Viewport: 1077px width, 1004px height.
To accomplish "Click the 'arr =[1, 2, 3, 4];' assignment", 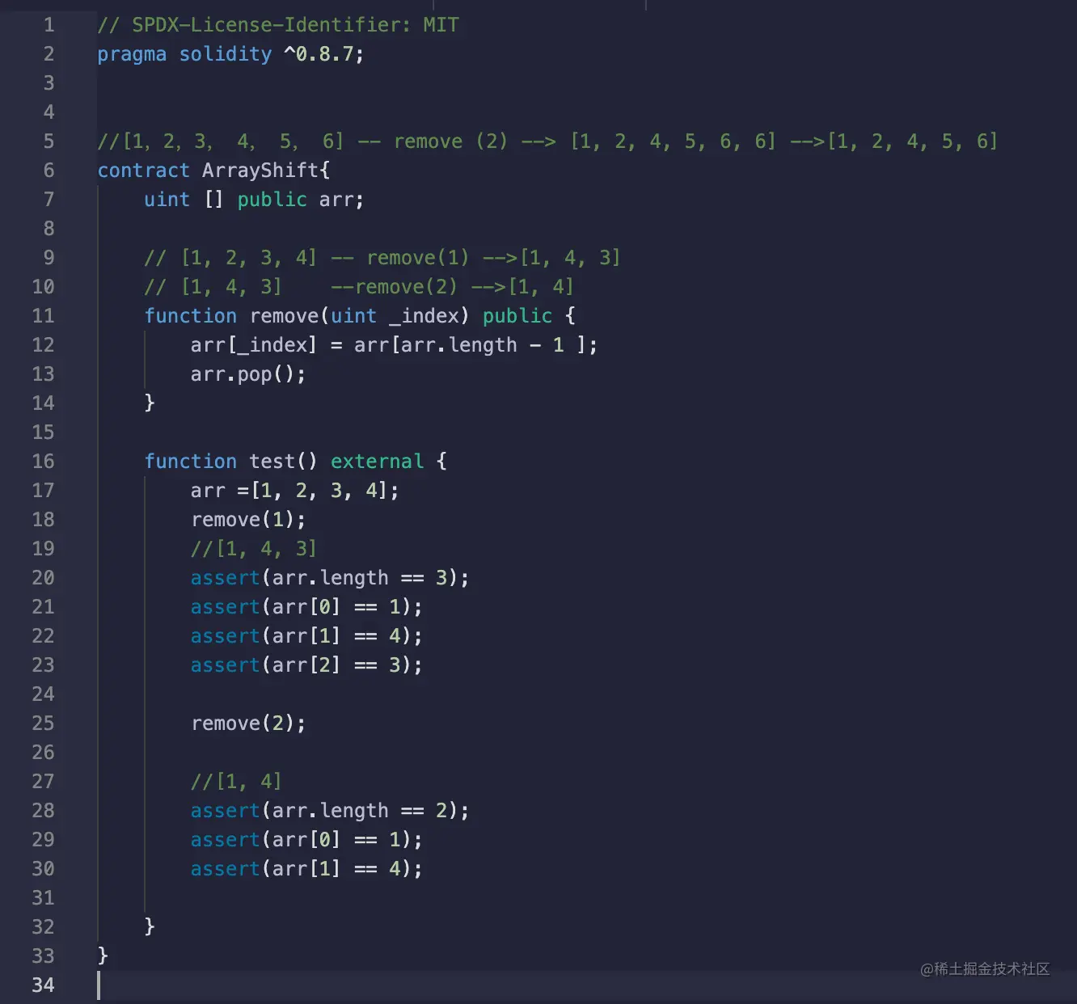I will coord(295,491).
